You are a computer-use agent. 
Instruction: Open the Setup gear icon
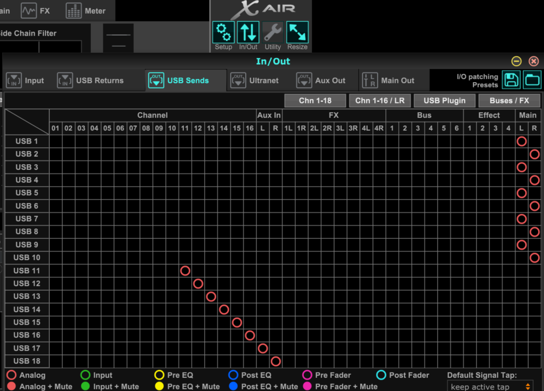[x=223, y=32]
